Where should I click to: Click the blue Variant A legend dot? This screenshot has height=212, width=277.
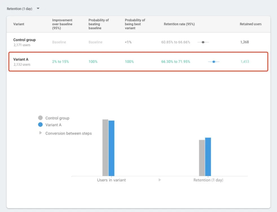pos(40,125)
